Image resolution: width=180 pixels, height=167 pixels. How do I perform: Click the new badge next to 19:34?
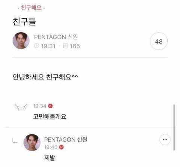[50, 106]
